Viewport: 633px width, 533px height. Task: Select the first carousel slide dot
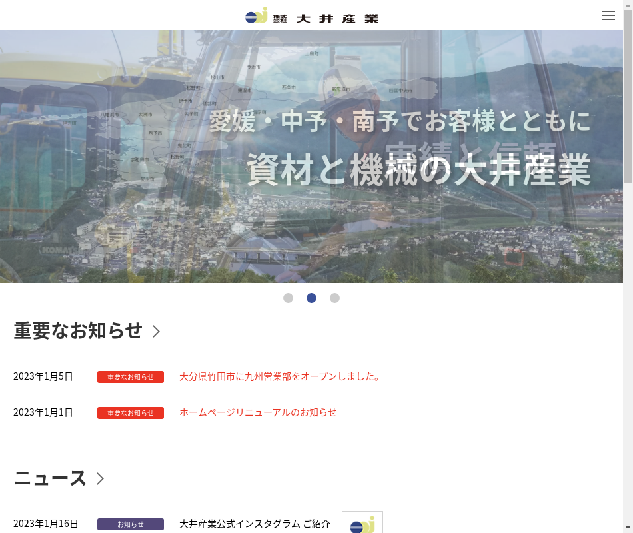click(x=288, y=298)
